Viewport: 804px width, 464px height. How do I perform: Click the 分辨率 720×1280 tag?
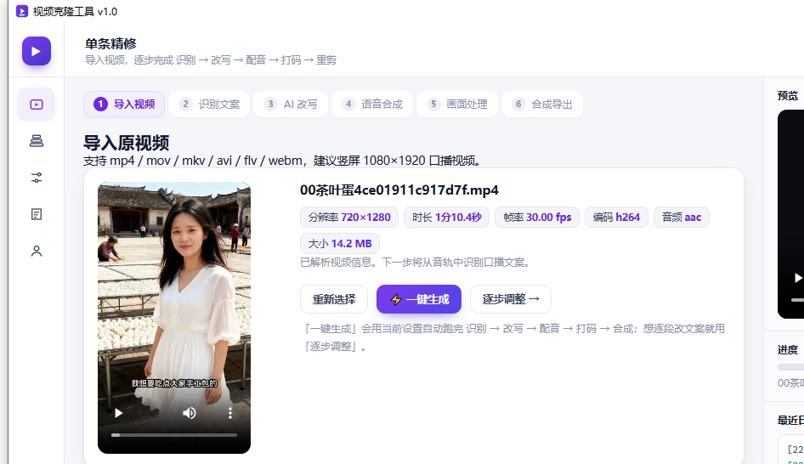(x=349, y=218)
